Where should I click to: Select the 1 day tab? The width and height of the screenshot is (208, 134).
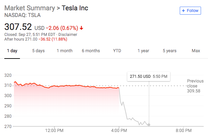tap(12, 51)
